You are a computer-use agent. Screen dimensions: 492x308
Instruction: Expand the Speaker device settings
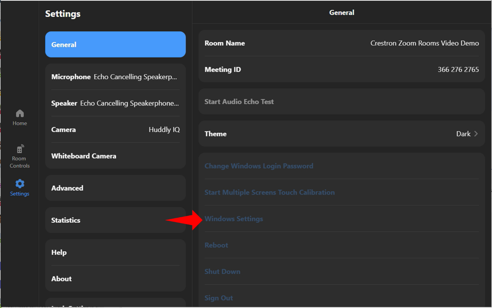click(115, 103)
